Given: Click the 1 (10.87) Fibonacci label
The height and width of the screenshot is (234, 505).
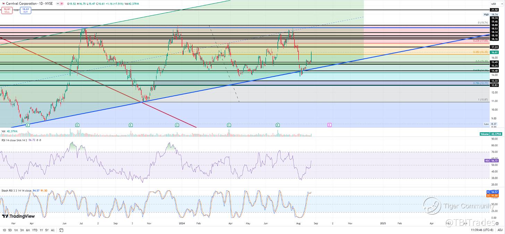Looking at the screenshot, I should click(x=483, y=100).
